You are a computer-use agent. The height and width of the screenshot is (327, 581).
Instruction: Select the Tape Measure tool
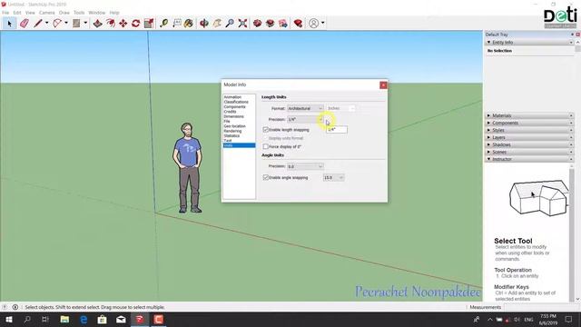click(163, 24)
